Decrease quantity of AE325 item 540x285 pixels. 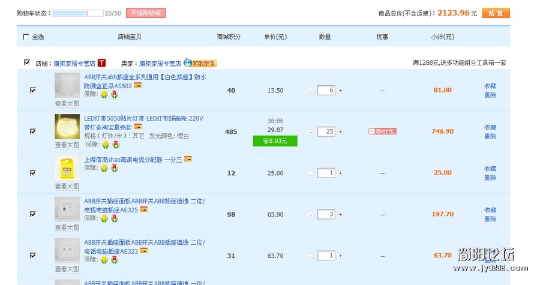coord(311,214)
